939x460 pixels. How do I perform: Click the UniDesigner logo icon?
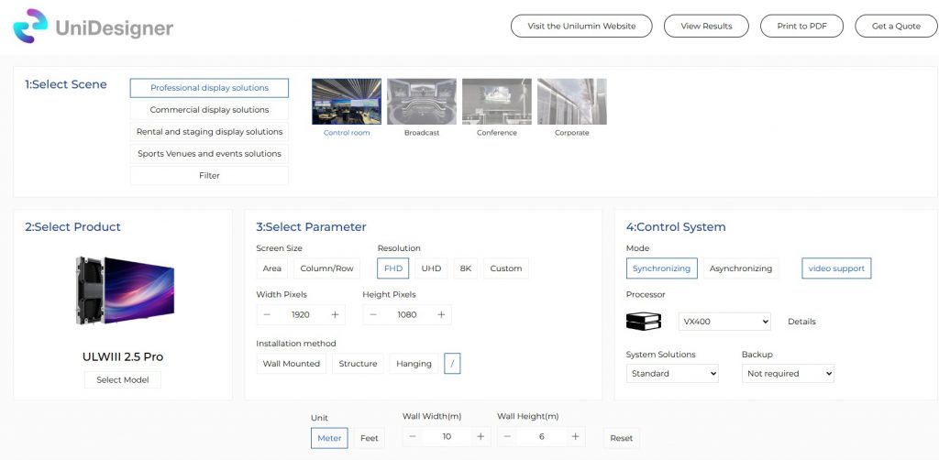pyautogui.click(x=30, y=26)
